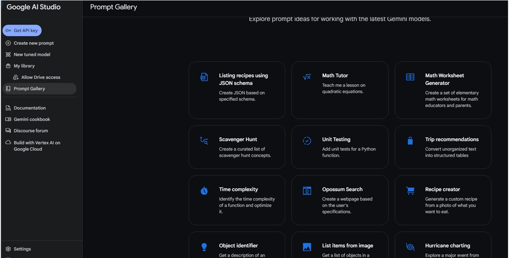Click the Trip recommendations luggage icon
The image size is (509, 258).
coord(410,141)
